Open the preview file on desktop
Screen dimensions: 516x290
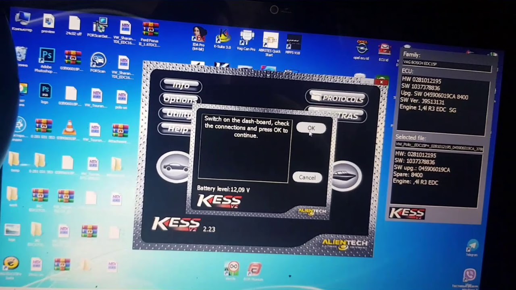tap(48, 23)
